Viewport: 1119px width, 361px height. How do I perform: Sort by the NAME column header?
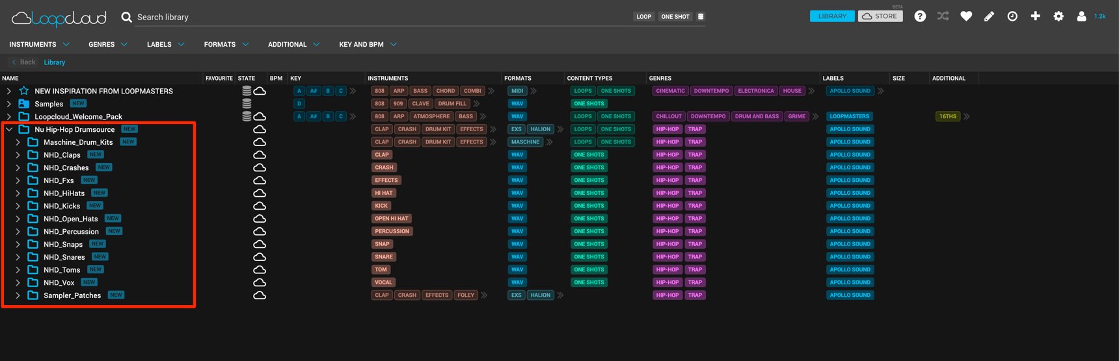(10, 78)
